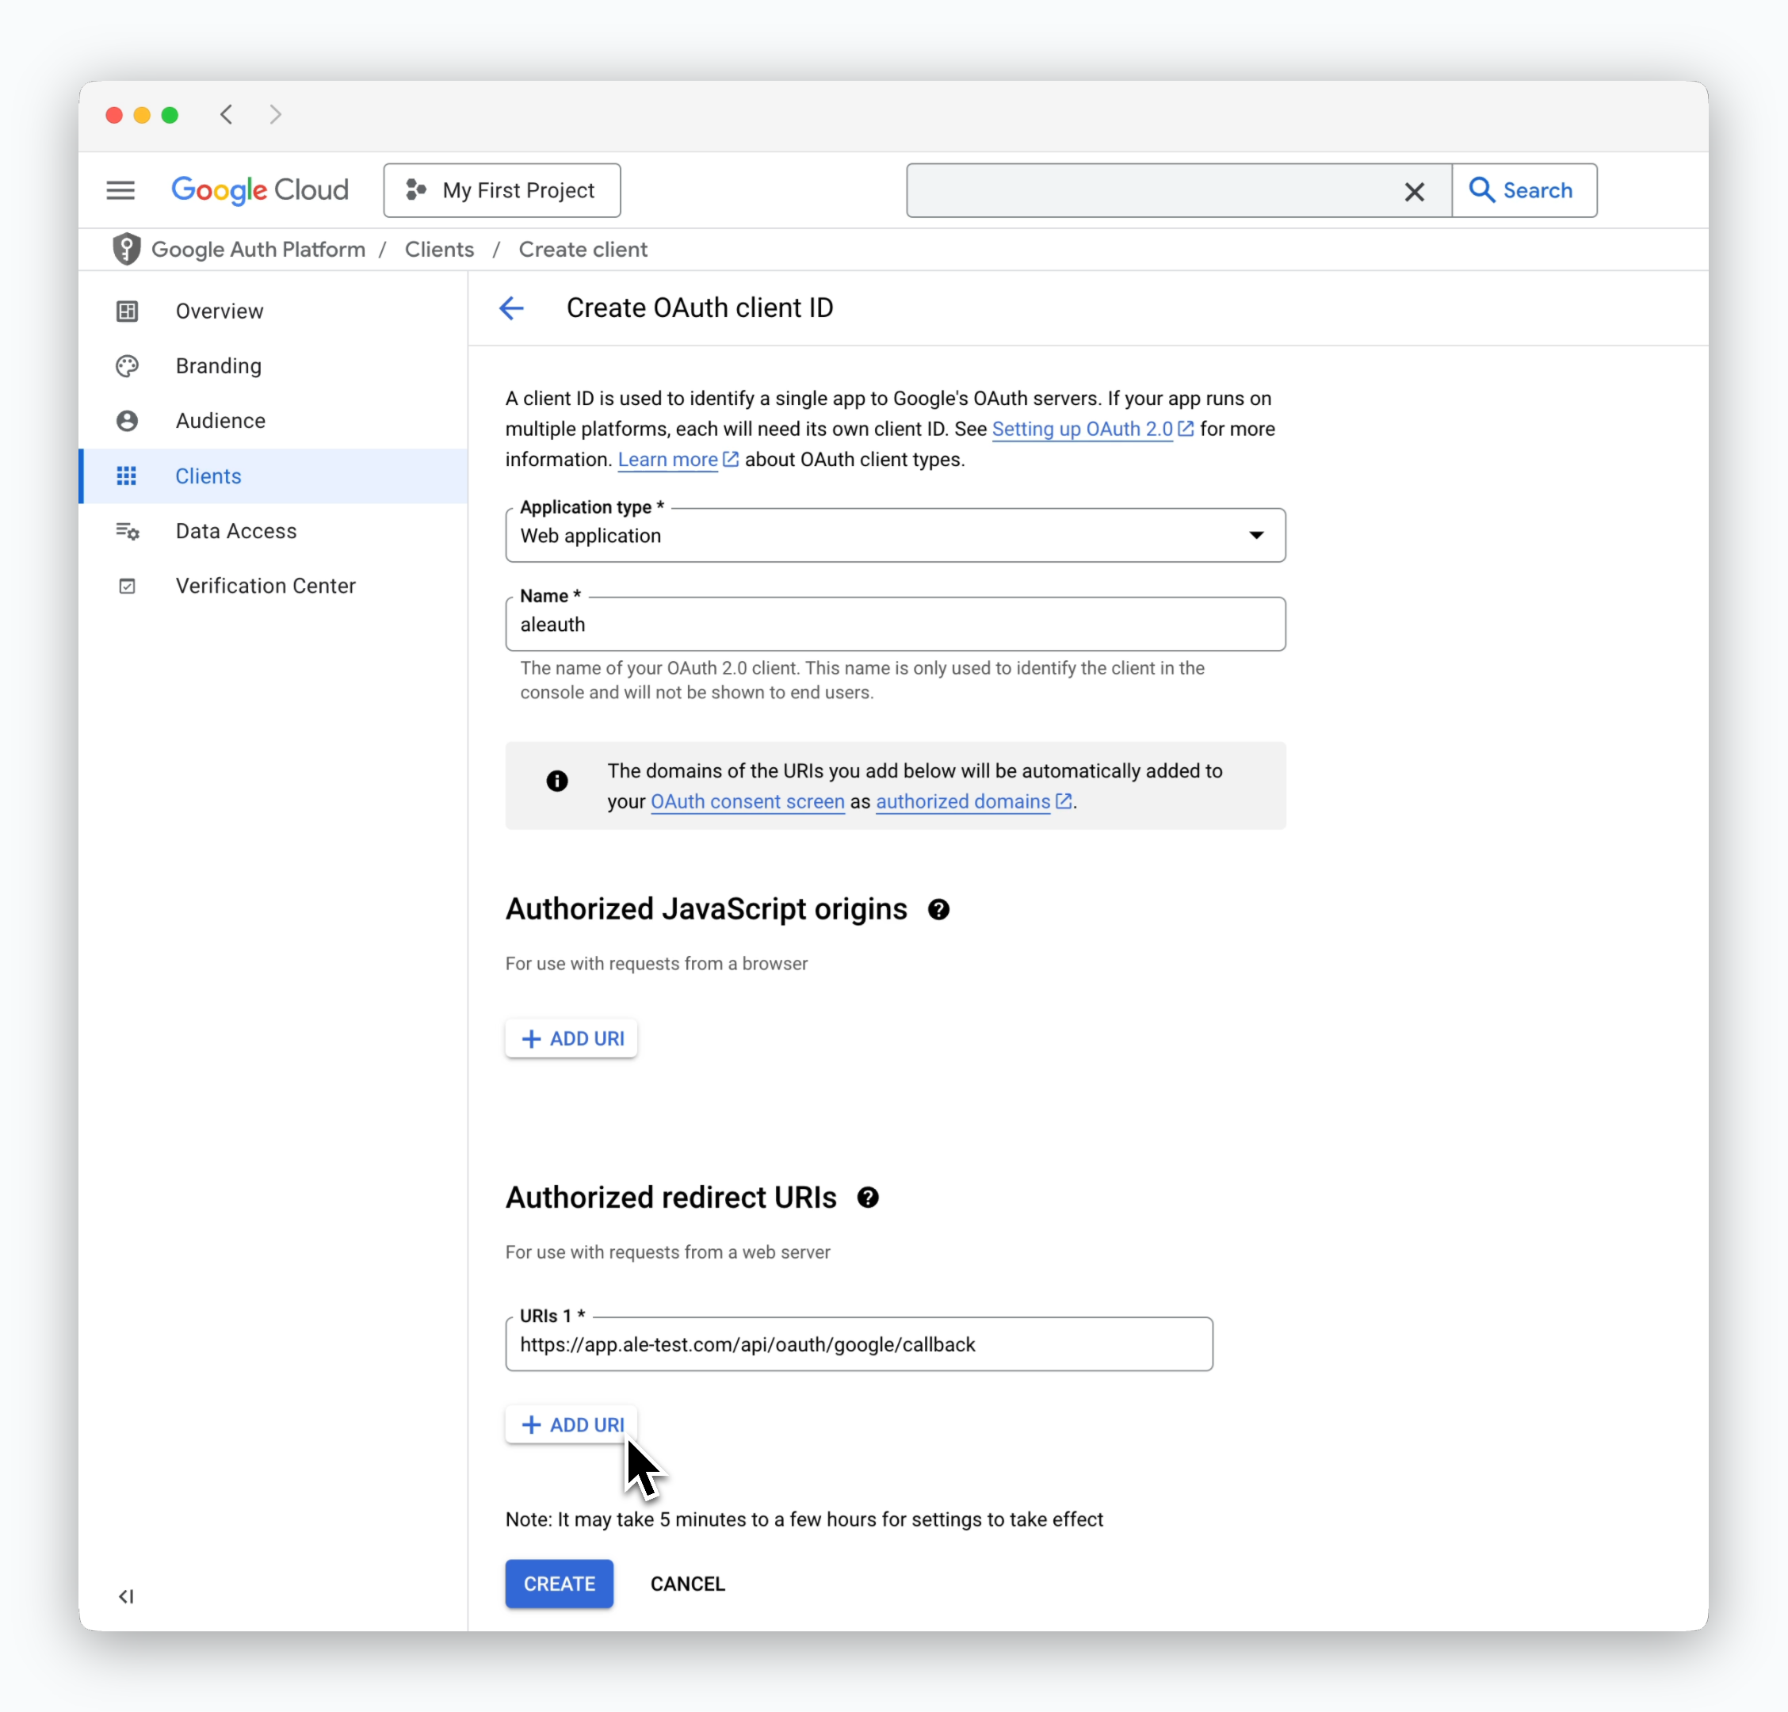Click the Data Access settings-list icon

coord(127,531)
